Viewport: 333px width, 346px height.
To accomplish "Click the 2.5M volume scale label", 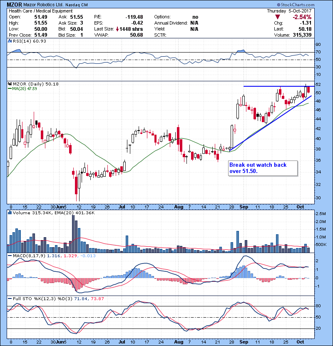I will (x=321, y=213).
